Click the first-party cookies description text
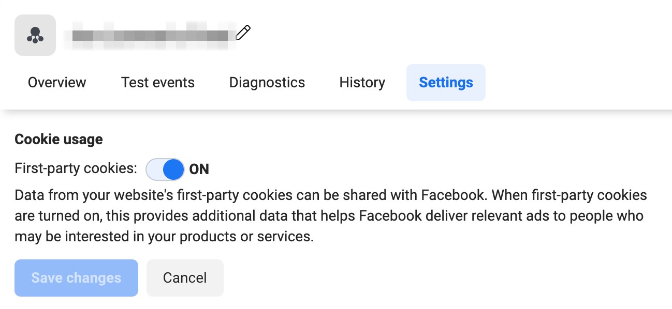 [331, 215]
